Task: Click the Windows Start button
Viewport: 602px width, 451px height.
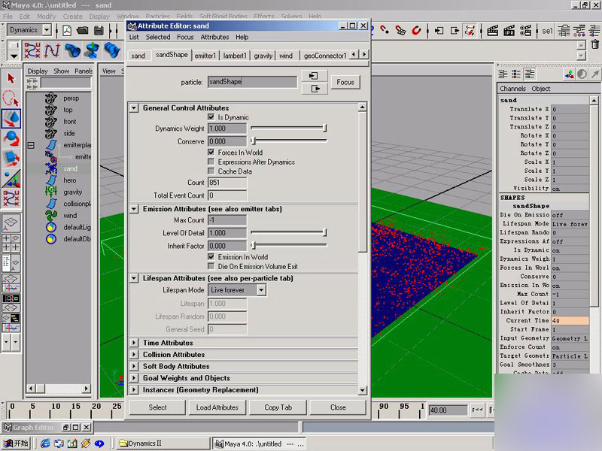Action: pyautogui.click(x=16, y=443)
